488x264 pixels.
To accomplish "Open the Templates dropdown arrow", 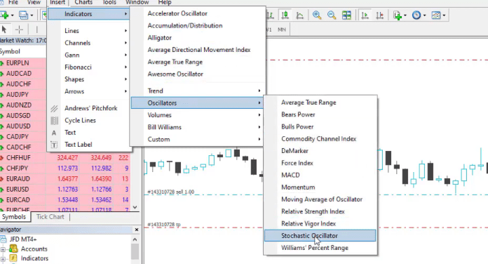I will tap(444, 15).
